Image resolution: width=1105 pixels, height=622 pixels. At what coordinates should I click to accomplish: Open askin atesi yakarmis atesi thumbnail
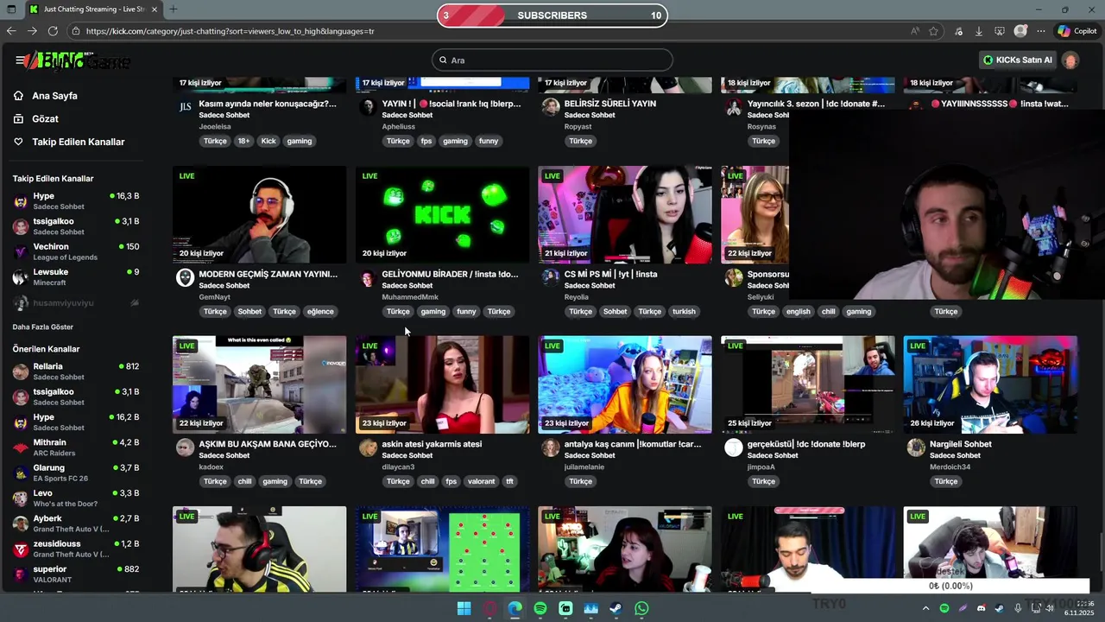click(442, 384)
